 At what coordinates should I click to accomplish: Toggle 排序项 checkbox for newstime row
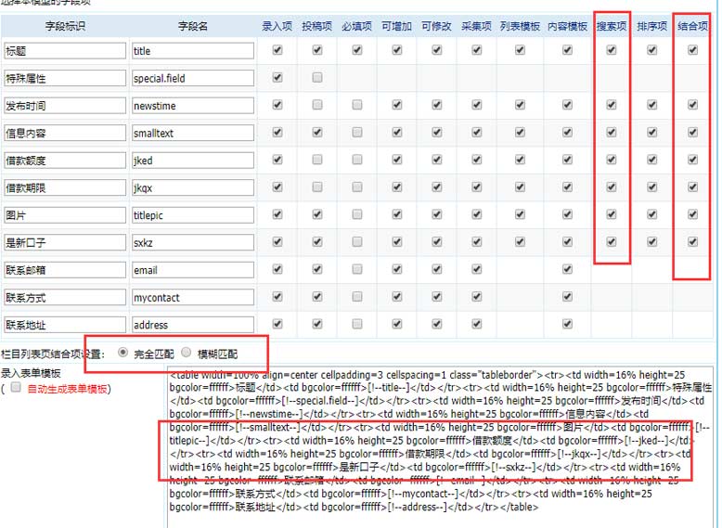tap(652, 105)
